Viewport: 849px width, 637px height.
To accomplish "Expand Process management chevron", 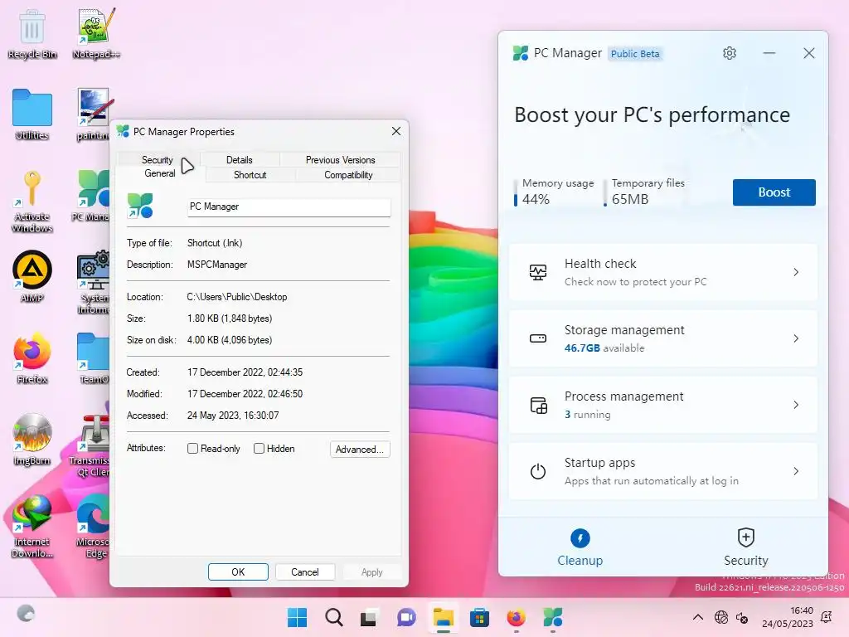I will pos(796,405).
